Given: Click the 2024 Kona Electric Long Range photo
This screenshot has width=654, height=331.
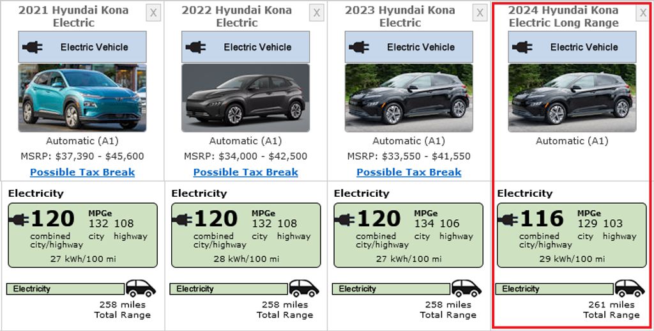Looking at the screenshot, I should click(x=572, y=98).
